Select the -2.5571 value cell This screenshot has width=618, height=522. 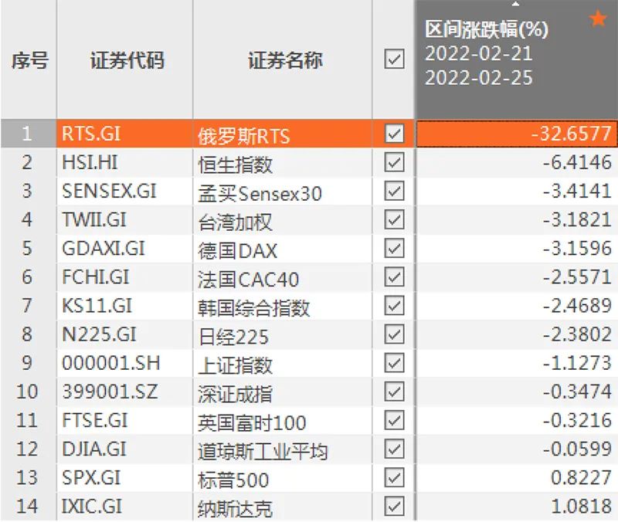coord(517,277)
